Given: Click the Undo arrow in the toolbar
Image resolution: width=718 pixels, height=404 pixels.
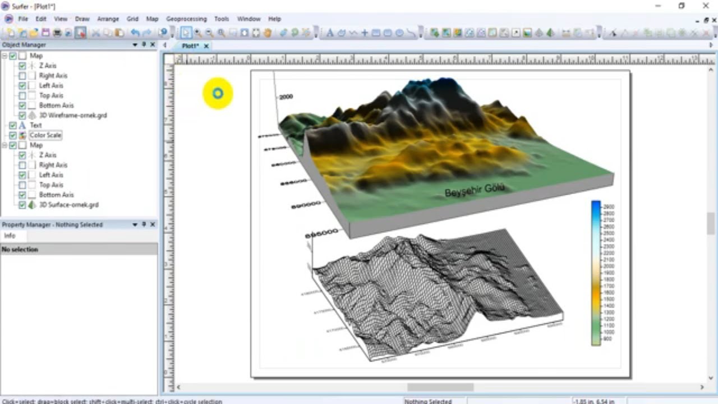Looking at the screenshot, I should pyautogui.click(x=135, y=33).
